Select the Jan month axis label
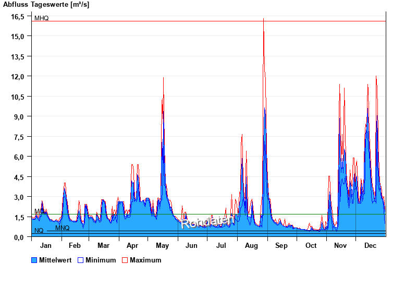Viewport: 417px width, 287px height. [x=46, y=246]
